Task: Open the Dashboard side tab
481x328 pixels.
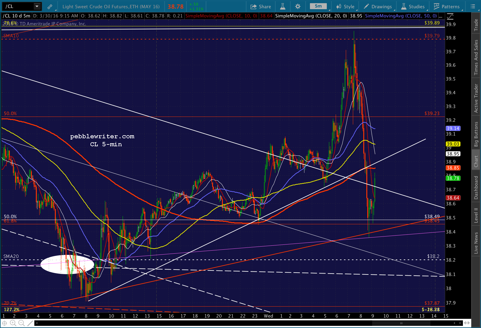Action: point(476,187)
